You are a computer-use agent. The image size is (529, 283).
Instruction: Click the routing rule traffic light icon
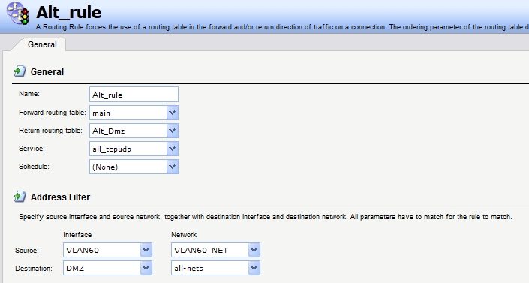pyautogui.click(x=18, y=14)
